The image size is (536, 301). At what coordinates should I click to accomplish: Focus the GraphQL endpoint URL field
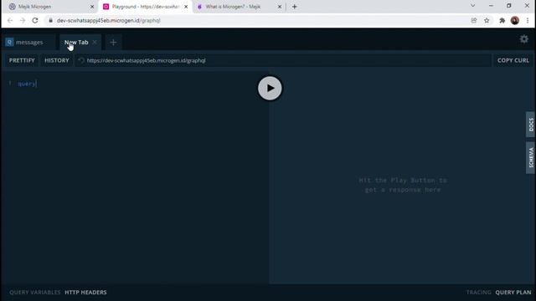pyautogui.click(x=284, y=60)
